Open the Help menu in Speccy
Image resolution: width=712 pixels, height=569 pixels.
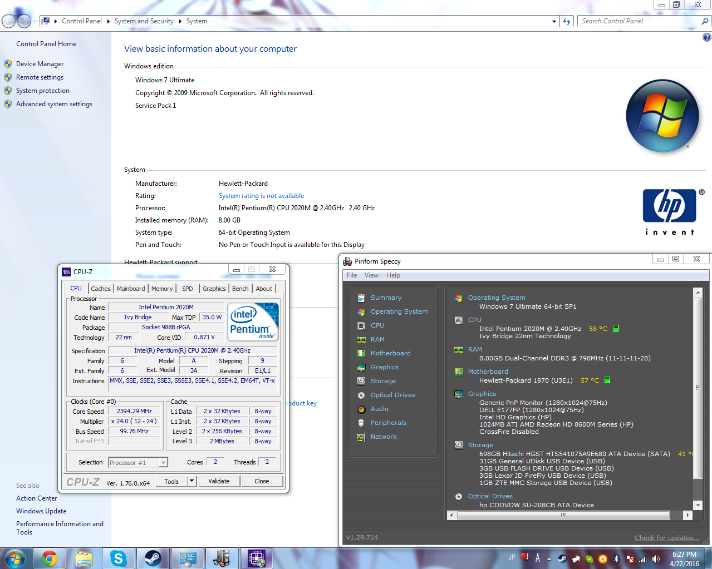click(393, 275)
